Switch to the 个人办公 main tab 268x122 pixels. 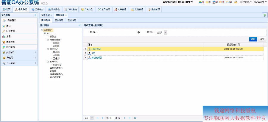tap(21, 10)
